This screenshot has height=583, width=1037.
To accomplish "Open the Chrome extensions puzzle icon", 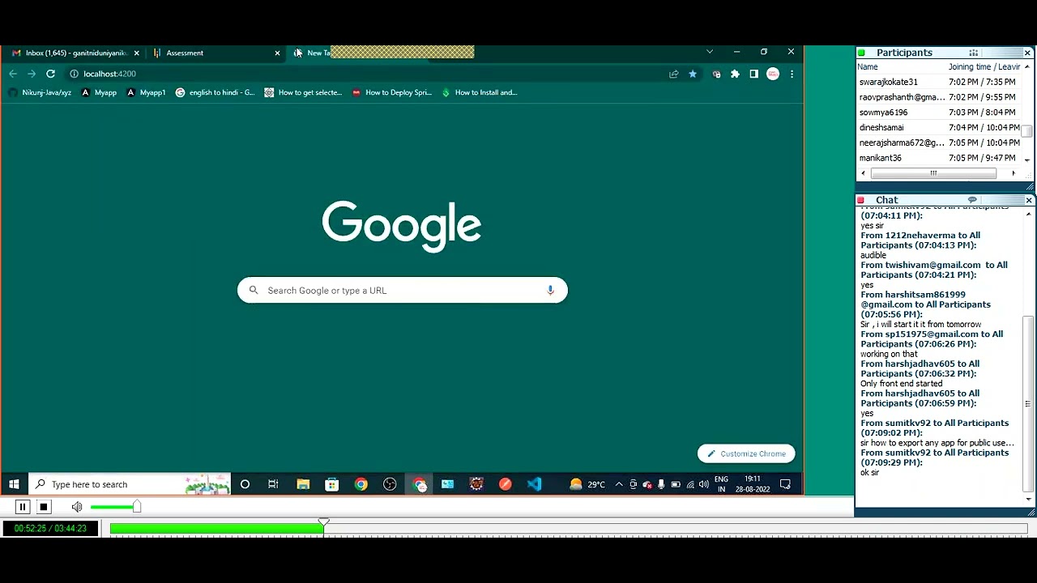I will pos(735,74).
